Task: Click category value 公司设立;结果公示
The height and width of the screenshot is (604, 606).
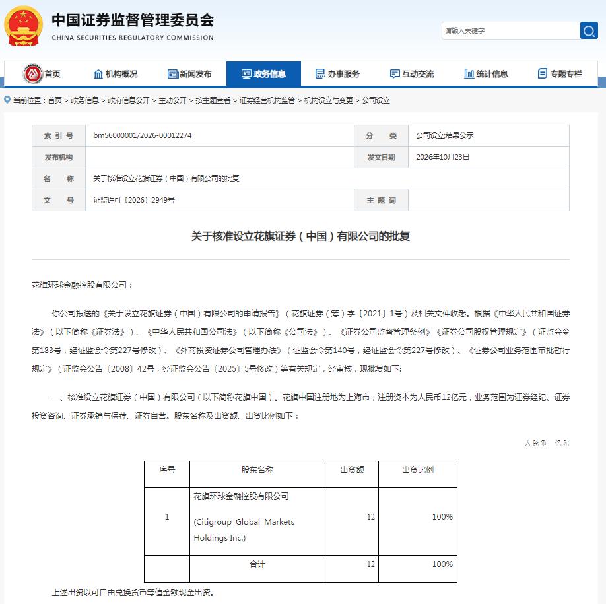Action: tap(444, 135)
